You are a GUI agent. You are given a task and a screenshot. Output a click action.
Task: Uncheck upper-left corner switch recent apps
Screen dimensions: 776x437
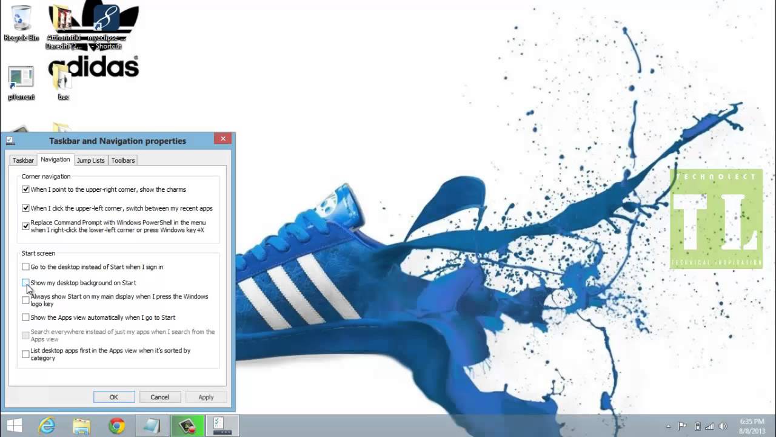[25, 208]
